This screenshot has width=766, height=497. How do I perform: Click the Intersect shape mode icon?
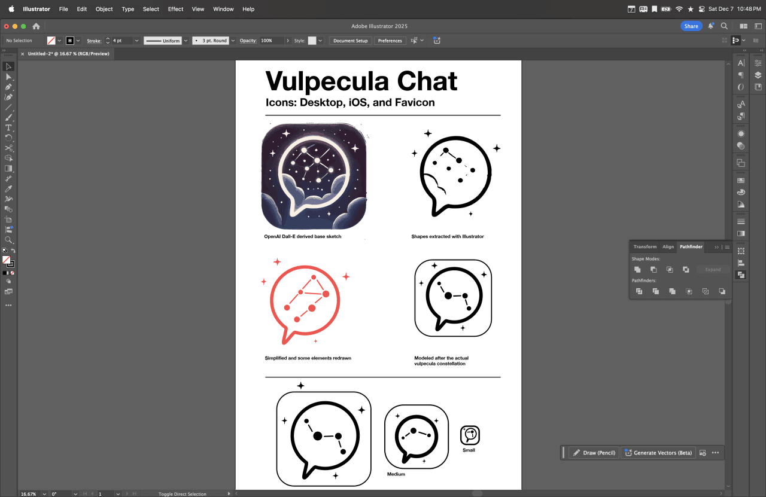click(670, 269)
